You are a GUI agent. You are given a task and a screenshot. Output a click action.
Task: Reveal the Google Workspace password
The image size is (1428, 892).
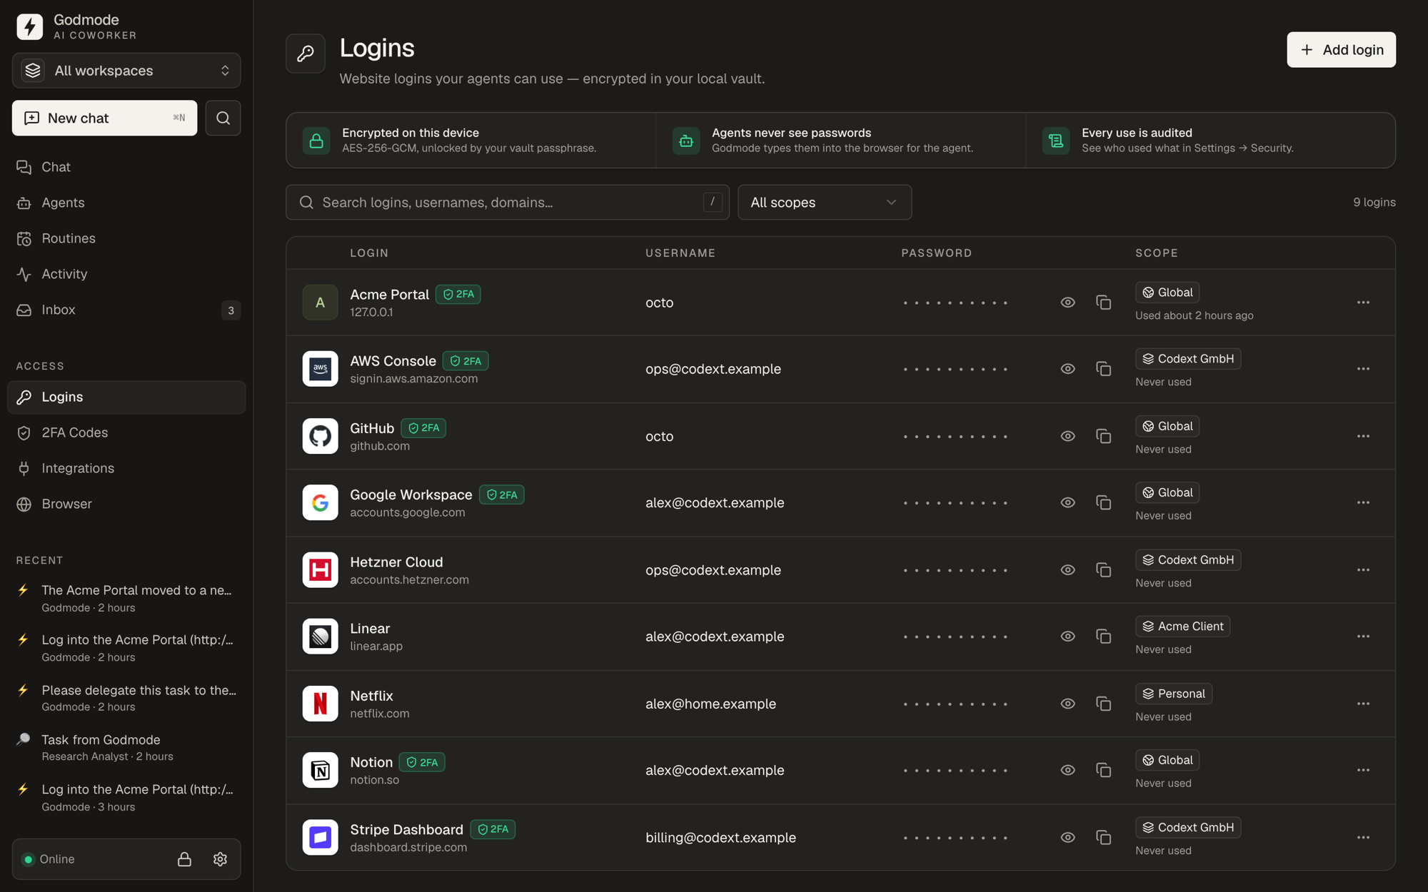pos(1067,502)
